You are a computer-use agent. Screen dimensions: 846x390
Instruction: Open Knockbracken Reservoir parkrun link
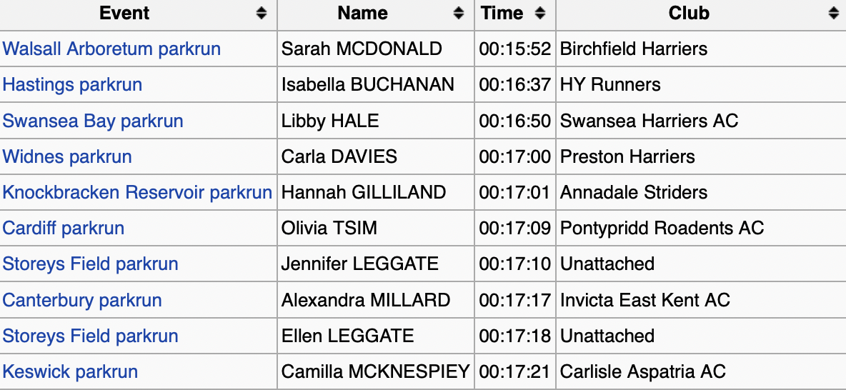click(137, 192)
